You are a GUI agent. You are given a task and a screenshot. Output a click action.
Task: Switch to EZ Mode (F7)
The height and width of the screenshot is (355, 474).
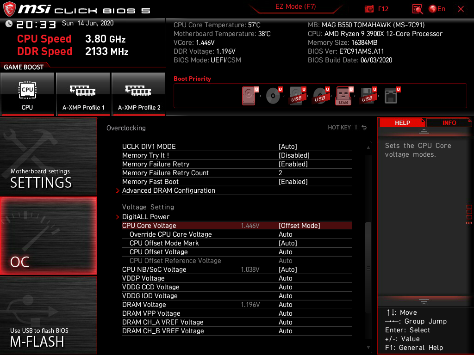(295, 6)
